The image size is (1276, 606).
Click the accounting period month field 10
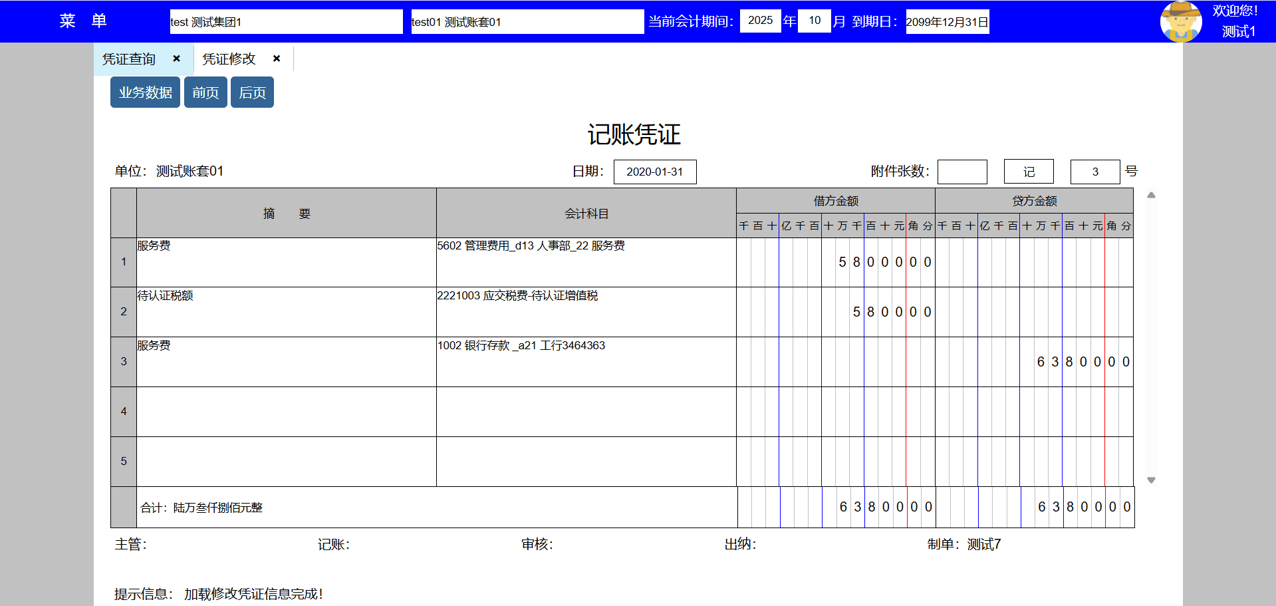(814, 21)
